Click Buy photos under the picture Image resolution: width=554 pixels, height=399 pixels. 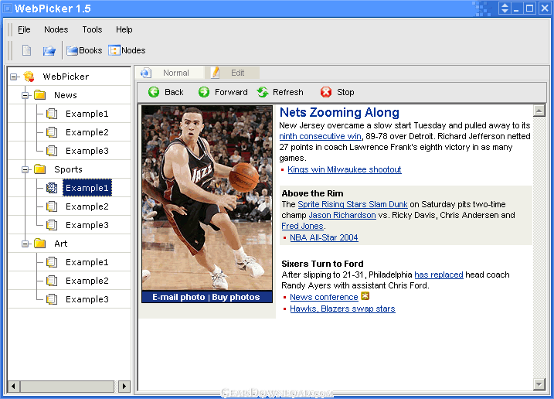236,297
